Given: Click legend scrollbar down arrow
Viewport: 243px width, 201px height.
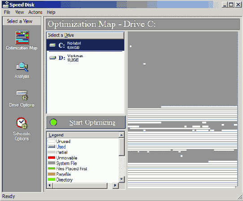Looking at the screenshot, I should pos(121,179).
